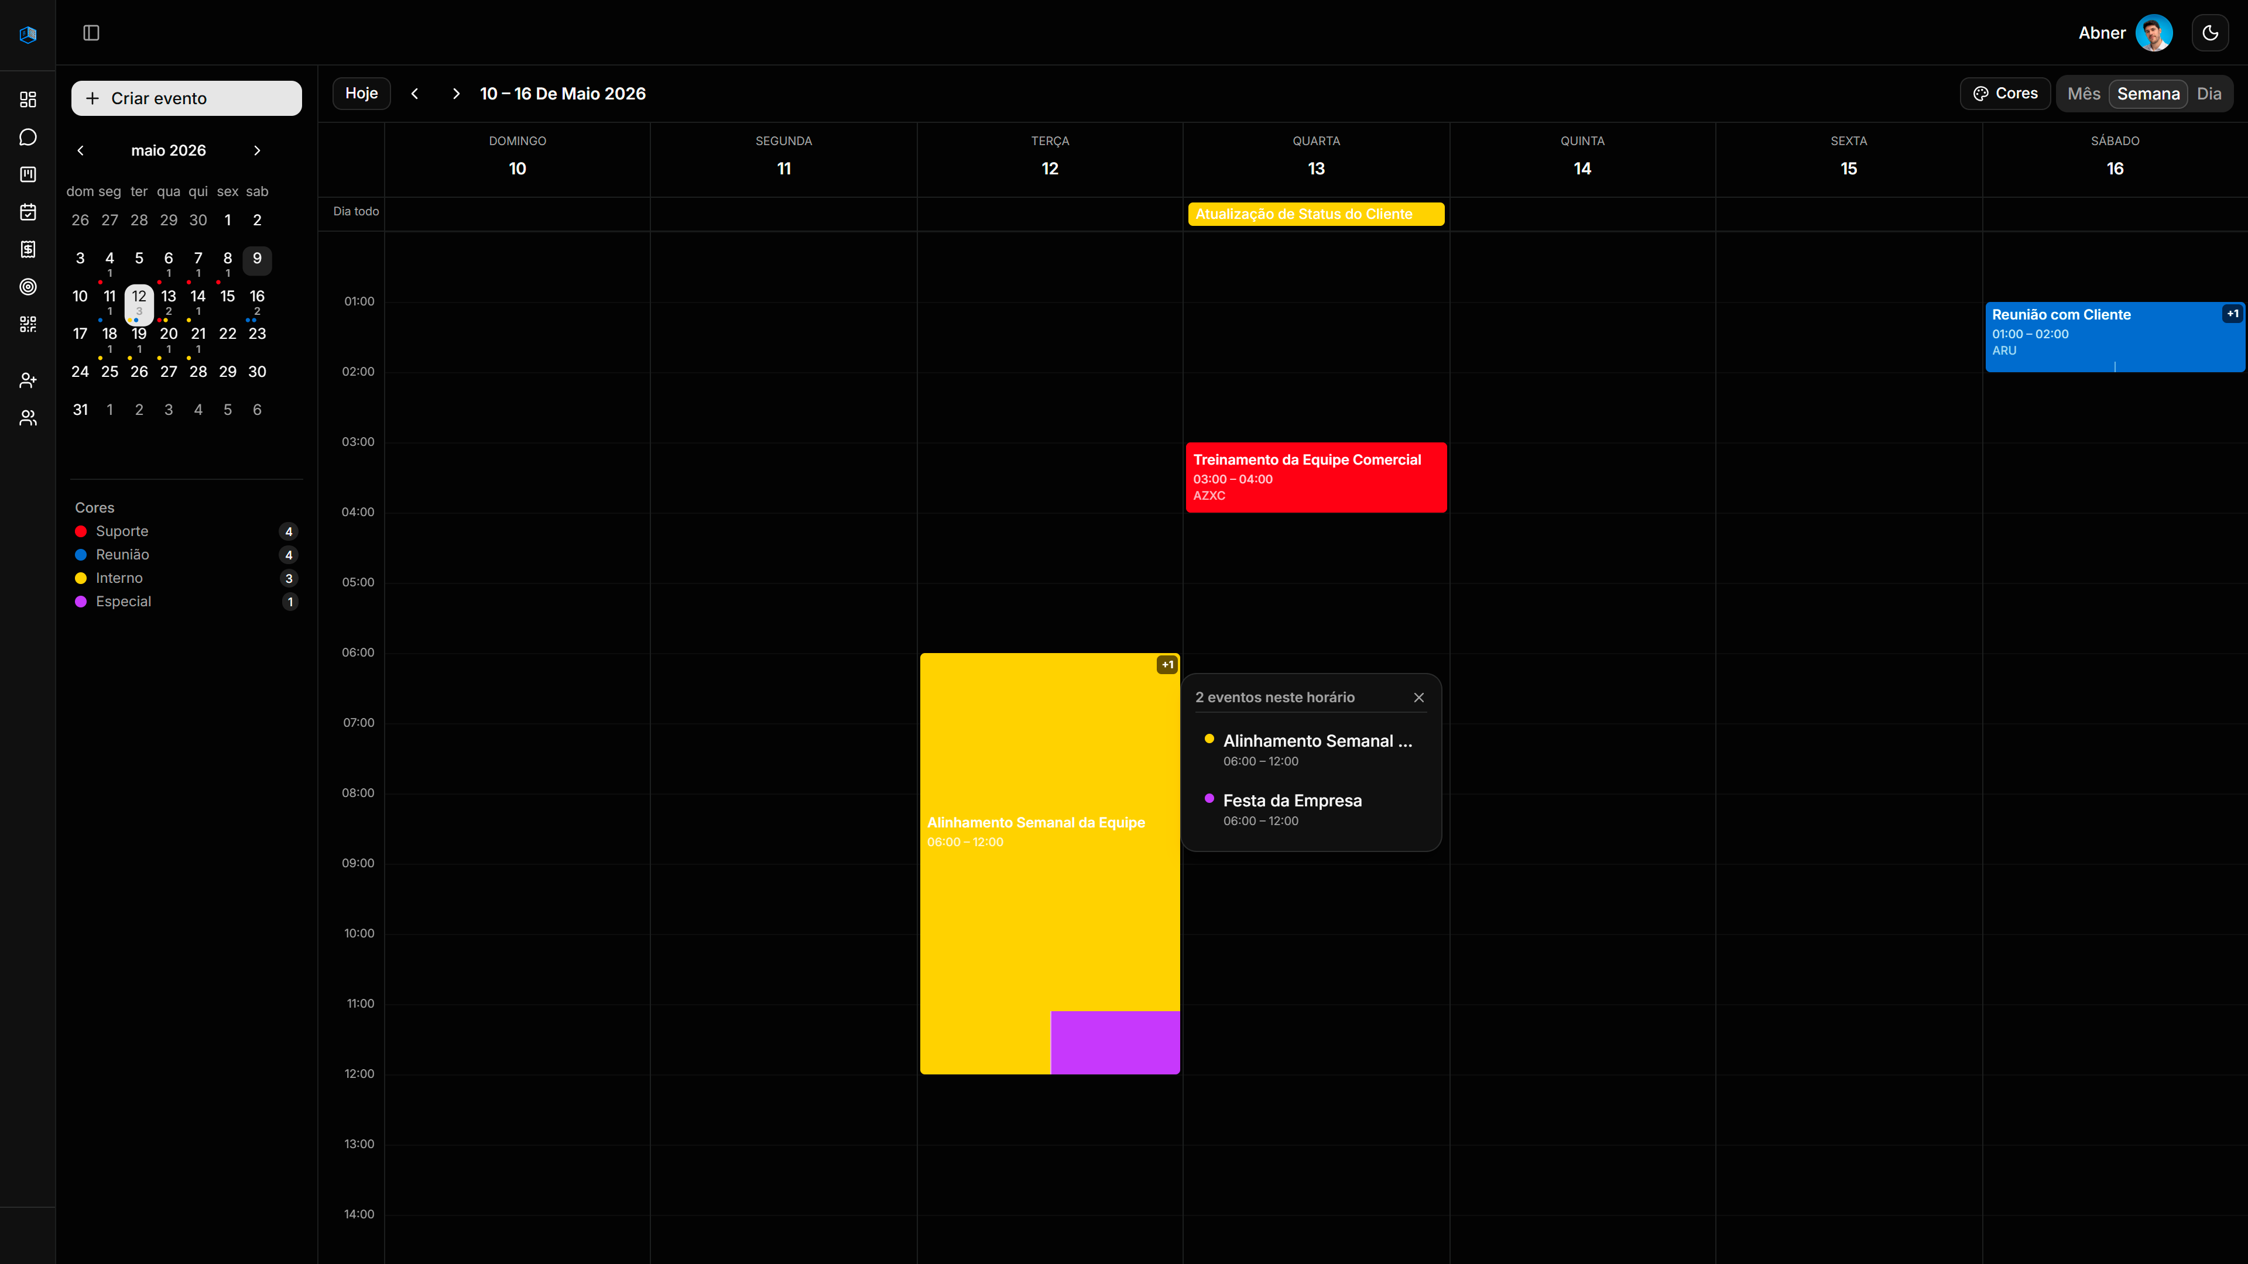This screenshot has height=1264, width=2248.
Task: Toggle dark mode moon icon
Action: point(2209,33)
